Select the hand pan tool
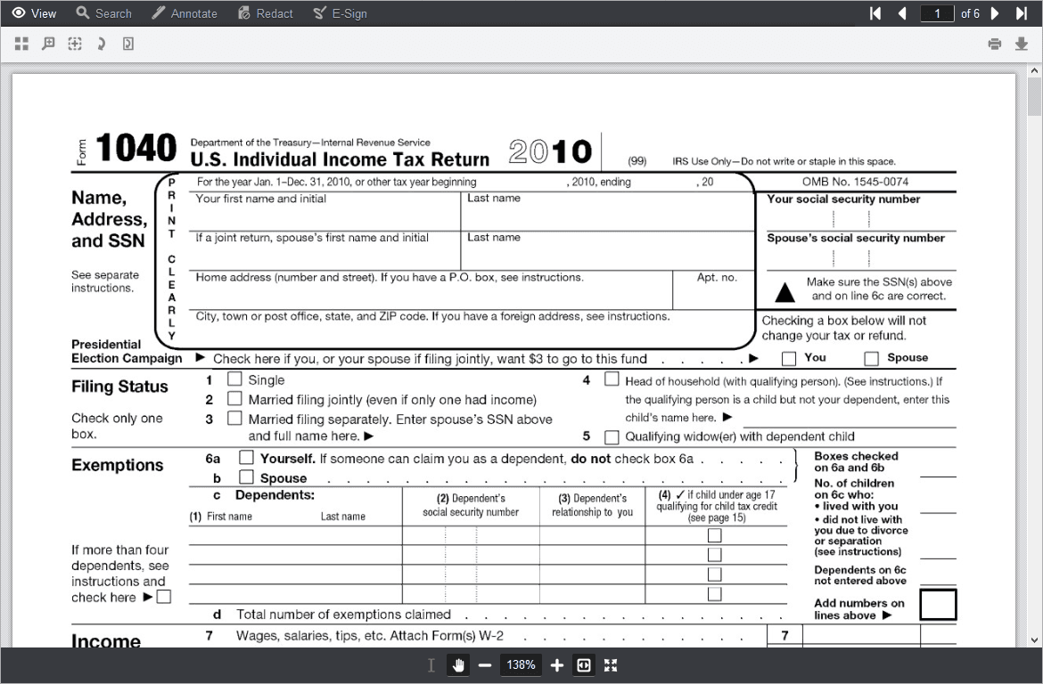Image resolution: width=1043 pixels, height=684 pixels. coord(457,664)
